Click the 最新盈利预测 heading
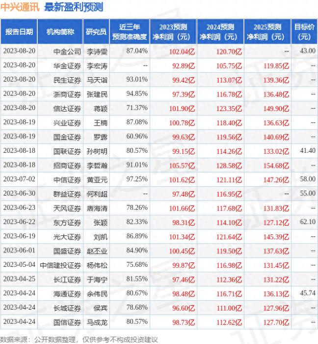 [74, 7]
